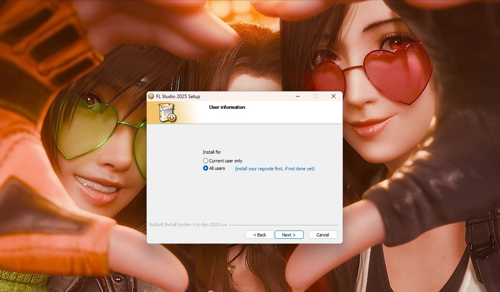The width and height of the screenshot is (500, 292).
Task: Click the FL Studio setup title bar icon
Action: 151,96
